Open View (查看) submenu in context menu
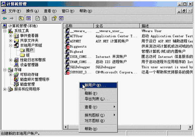The height and width of the screenshot is (137, 195). tap(98, 107)
